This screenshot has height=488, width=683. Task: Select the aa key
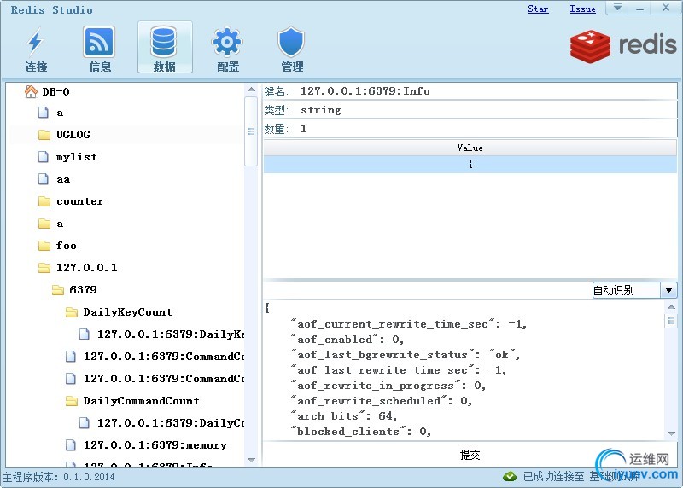tap(63, 179)
